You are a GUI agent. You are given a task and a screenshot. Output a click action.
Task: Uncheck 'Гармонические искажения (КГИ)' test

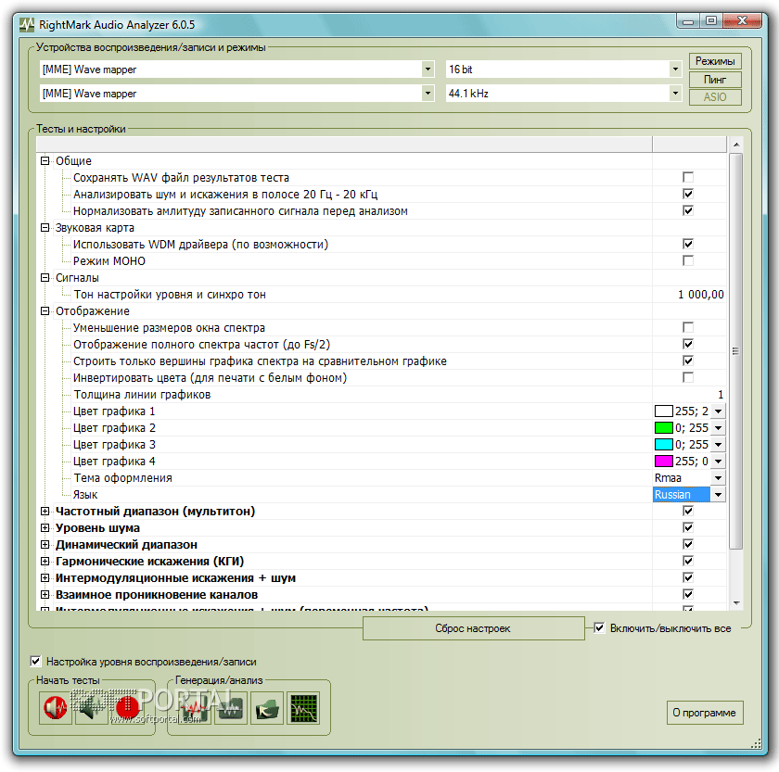(688, 561)
